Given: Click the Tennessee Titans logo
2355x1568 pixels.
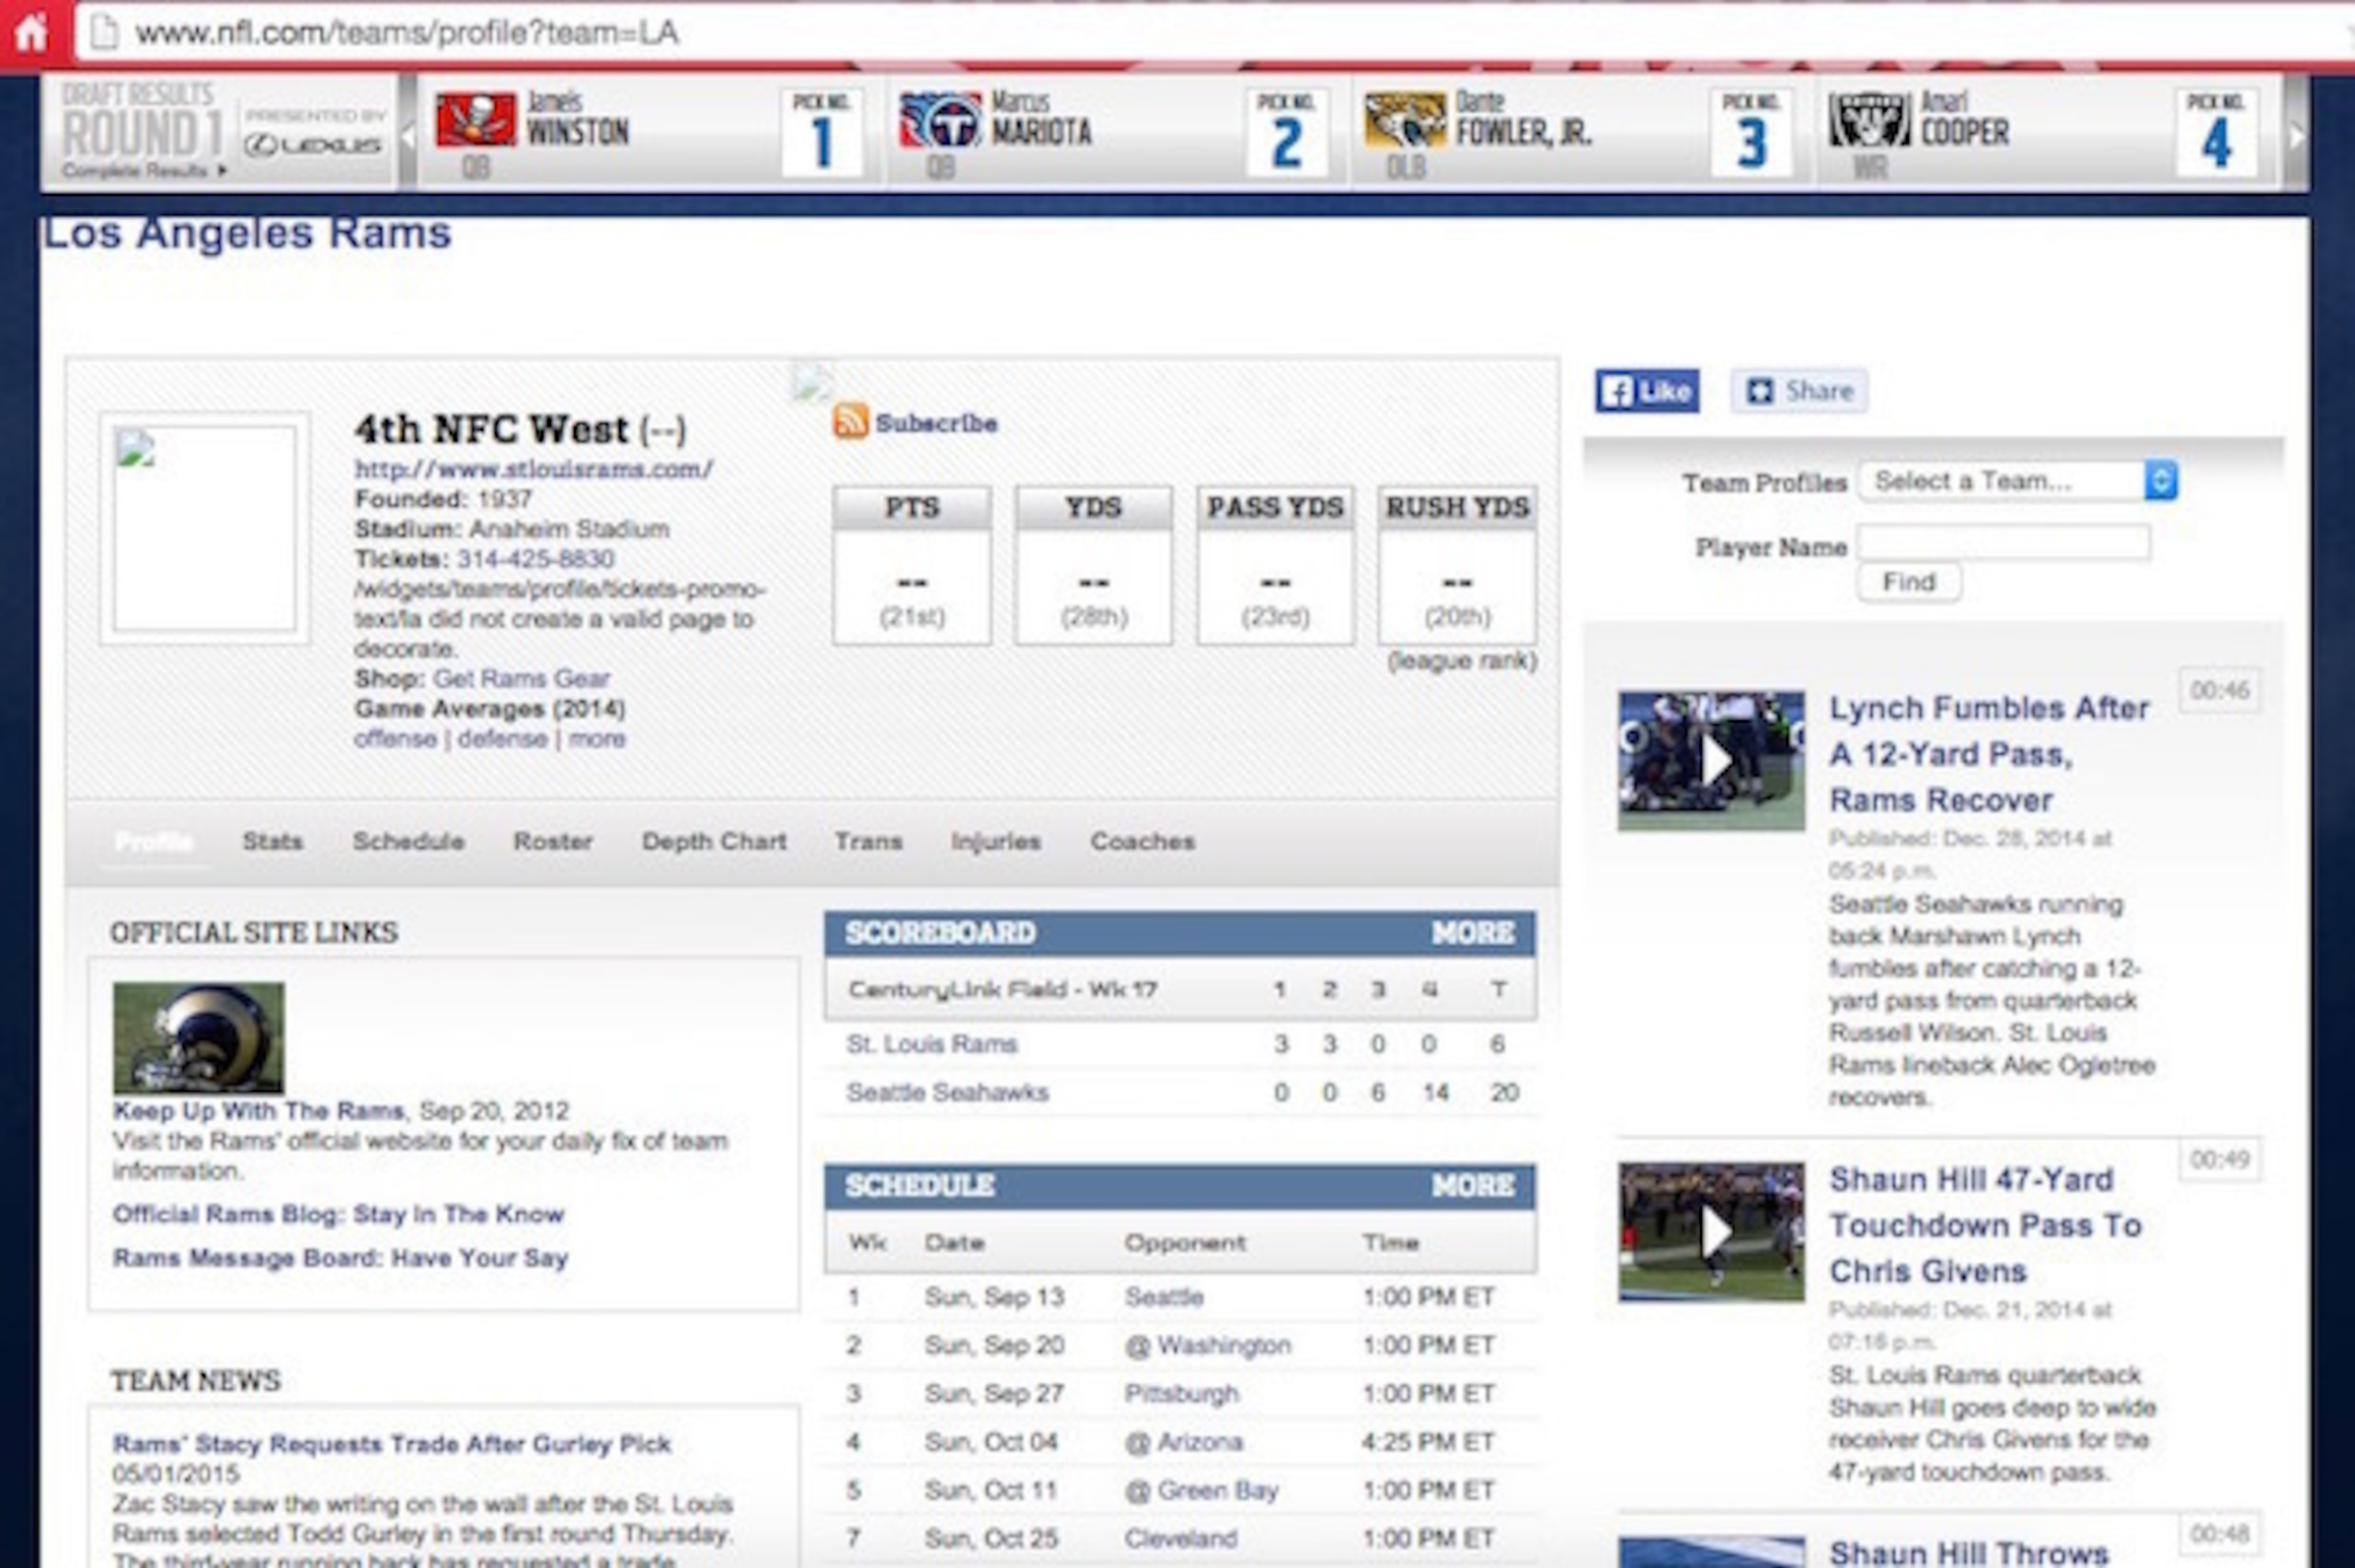Looking at the screenshot, I should pyautogui.click(x=940, y=120).
